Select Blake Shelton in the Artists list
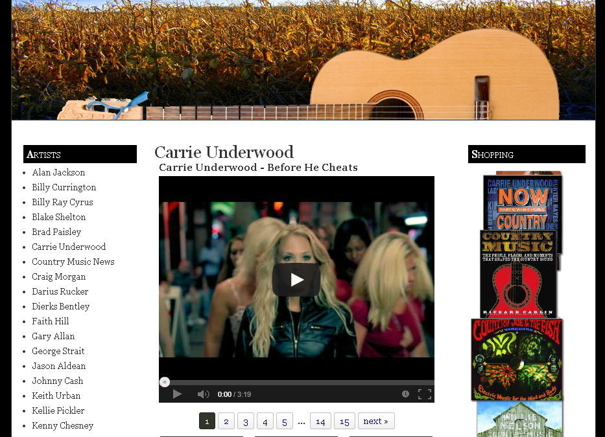The width and height of the screenshot is (605, 437). pos(58,217)
